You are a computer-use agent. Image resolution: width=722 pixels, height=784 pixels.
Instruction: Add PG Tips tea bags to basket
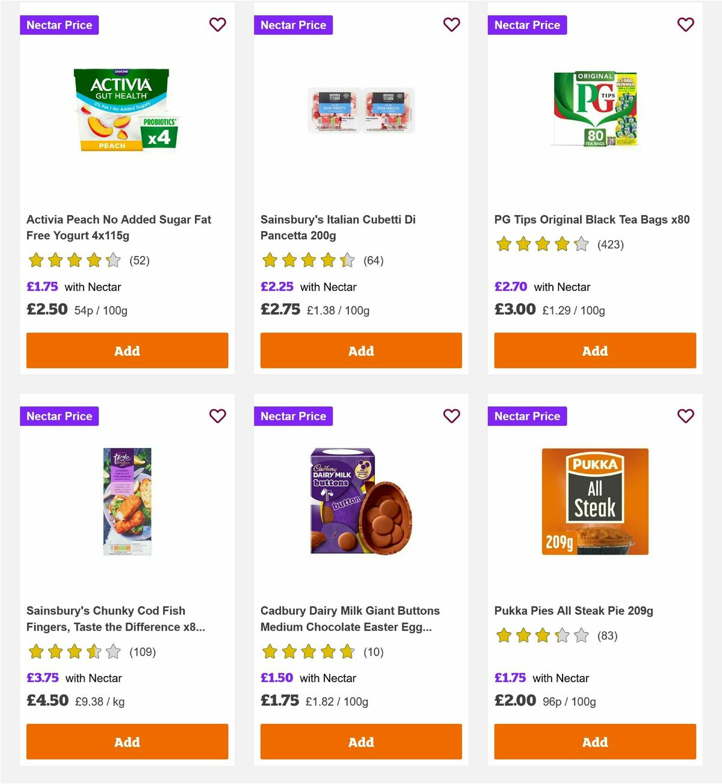595,350
